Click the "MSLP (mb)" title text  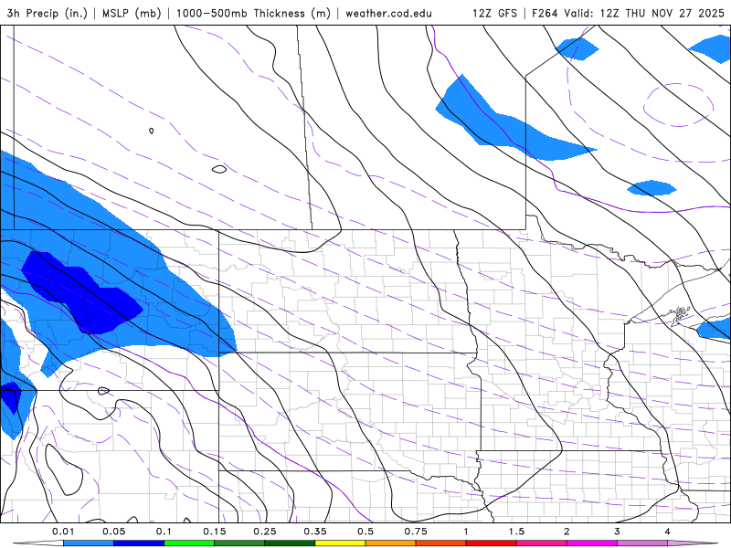132,13
